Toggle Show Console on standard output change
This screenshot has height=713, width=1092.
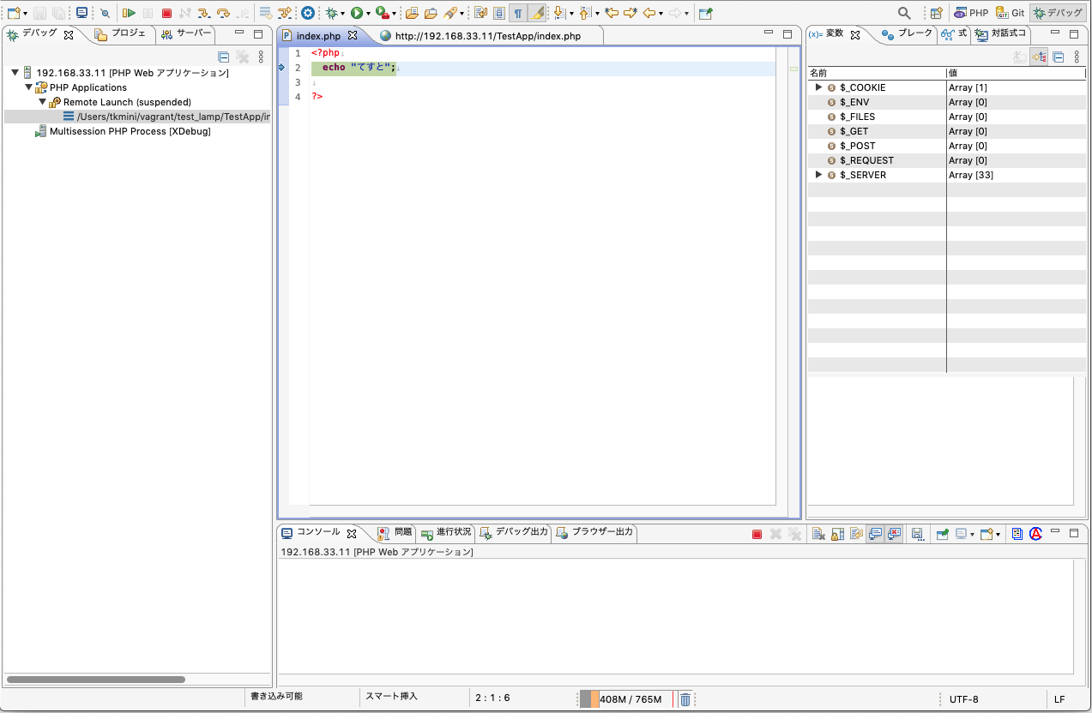tap(875, 534)
